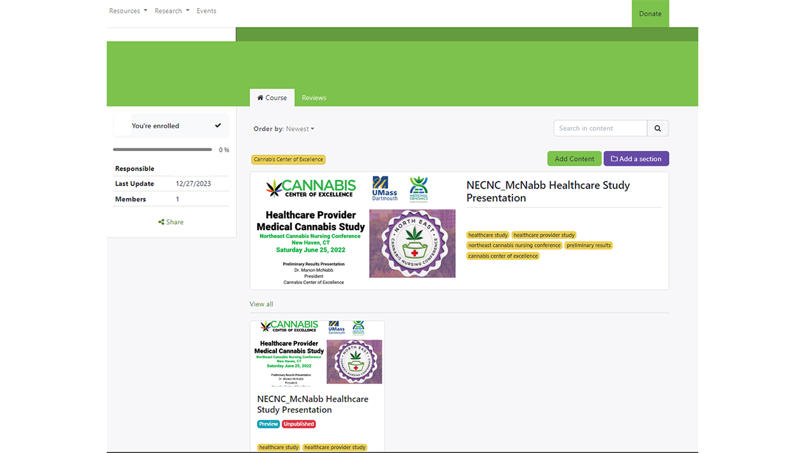Click the View all link

pos(262,304)
